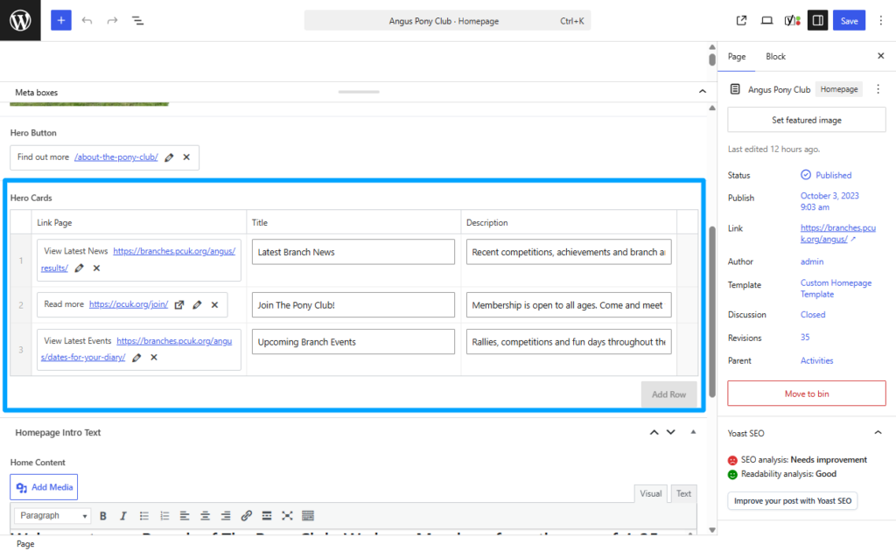Align text center in Home Content

205,516
